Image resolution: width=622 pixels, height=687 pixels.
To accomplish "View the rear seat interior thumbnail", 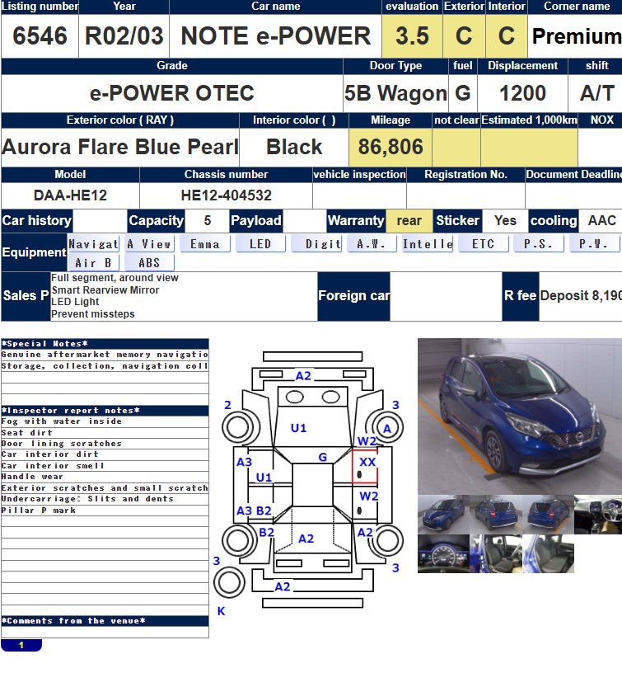I will coord(548,554).
